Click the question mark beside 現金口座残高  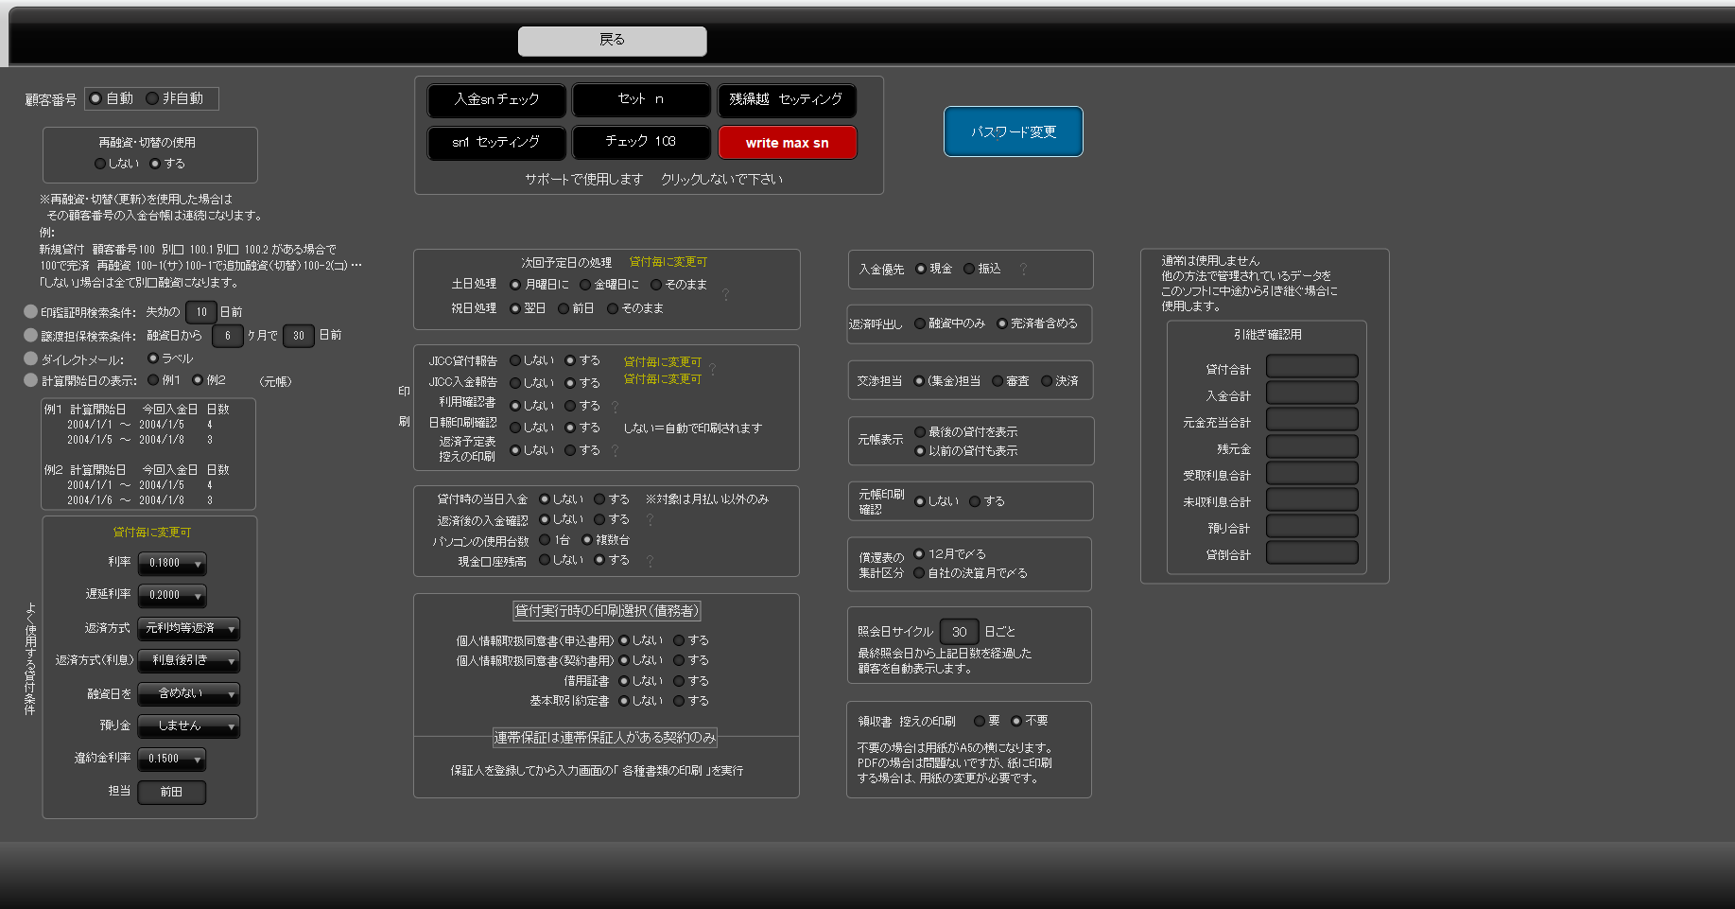point(650,561)
